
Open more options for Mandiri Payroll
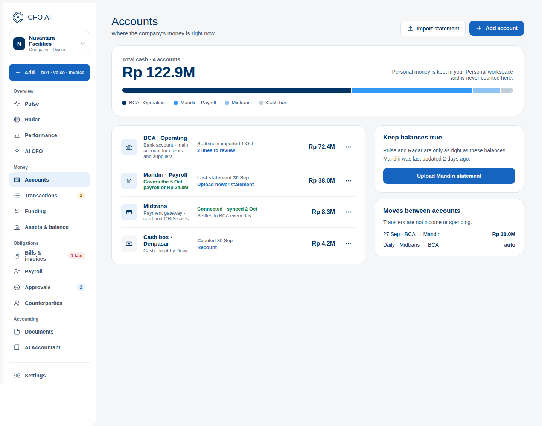tap(349, 181)
